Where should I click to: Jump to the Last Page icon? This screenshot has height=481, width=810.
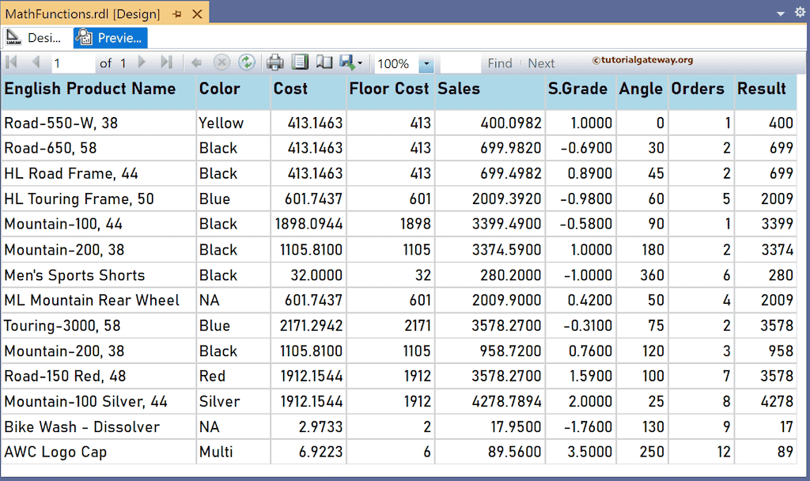click(165, 61)
